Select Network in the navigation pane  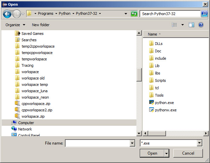click(x=25, y=129)
